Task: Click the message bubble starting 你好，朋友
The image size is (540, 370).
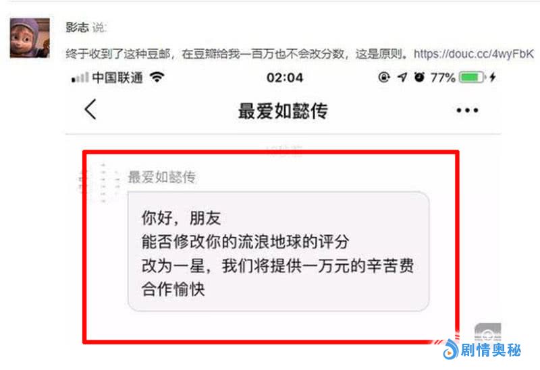Action: pos(278,251)
